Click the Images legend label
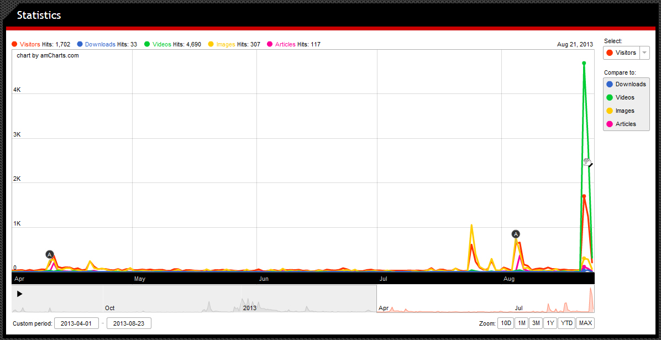Screen dimensions: 661x340 (x=225, y=44)
